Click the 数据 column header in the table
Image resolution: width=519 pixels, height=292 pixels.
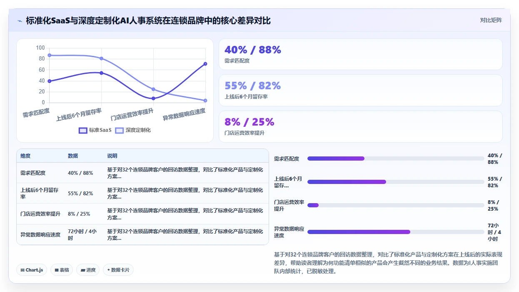click(73, 156)
